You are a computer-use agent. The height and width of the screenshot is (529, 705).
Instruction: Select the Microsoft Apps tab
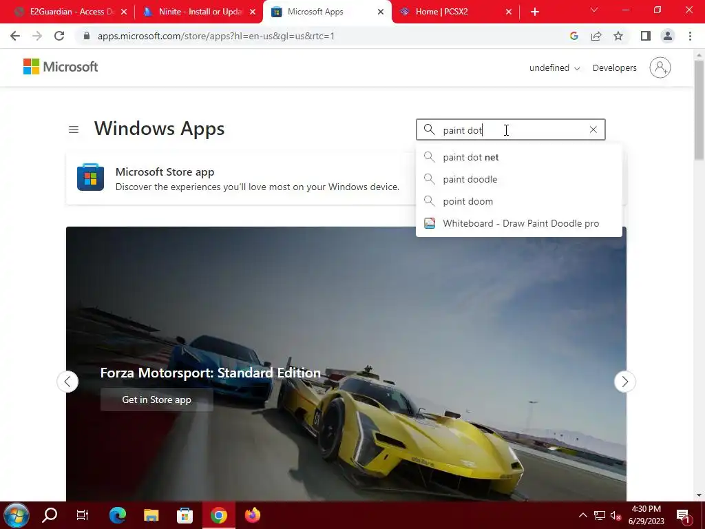click(327, 12)
